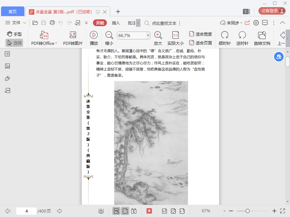Click the window count 1 badge
Image resolution: width=290 pixels, height=217 pixels.
[246, 12]
